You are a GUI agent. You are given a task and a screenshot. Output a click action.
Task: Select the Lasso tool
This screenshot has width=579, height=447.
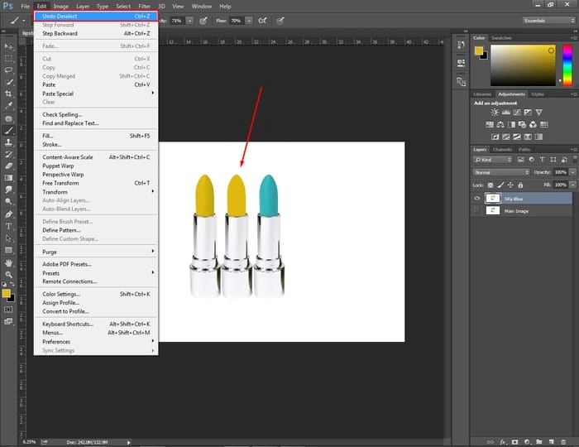(x=8, y=70)
